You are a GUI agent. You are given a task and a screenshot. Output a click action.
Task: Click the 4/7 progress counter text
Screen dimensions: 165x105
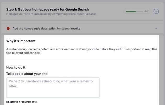[146, 11]
